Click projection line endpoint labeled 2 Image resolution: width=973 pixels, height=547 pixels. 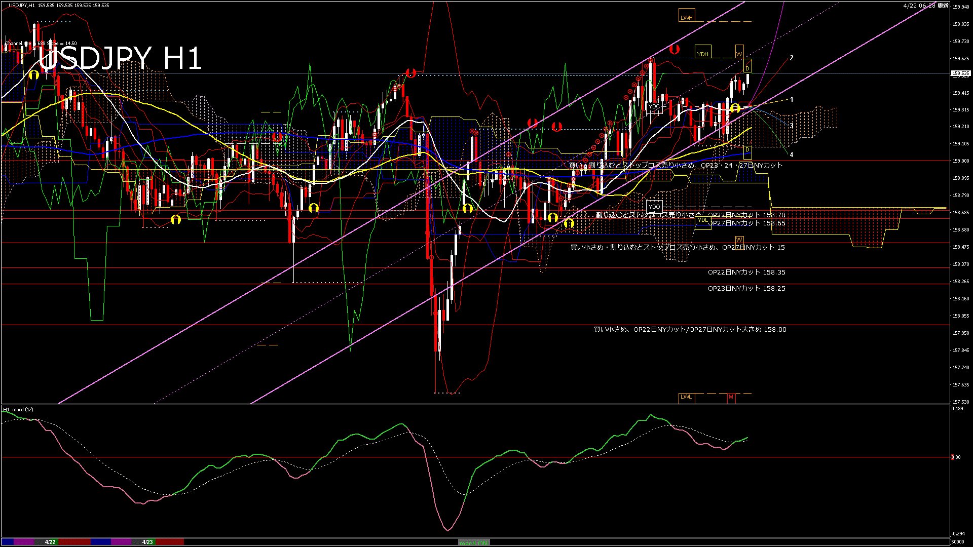point(791,58)
